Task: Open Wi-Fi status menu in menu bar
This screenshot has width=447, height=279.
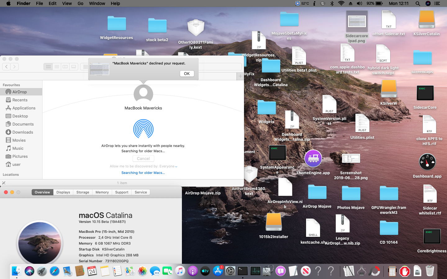Action: pos(341,3)
